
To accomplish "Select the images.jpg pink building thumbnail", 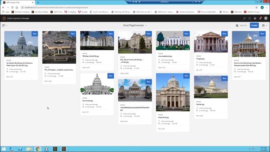I will [x=211, y=42].
